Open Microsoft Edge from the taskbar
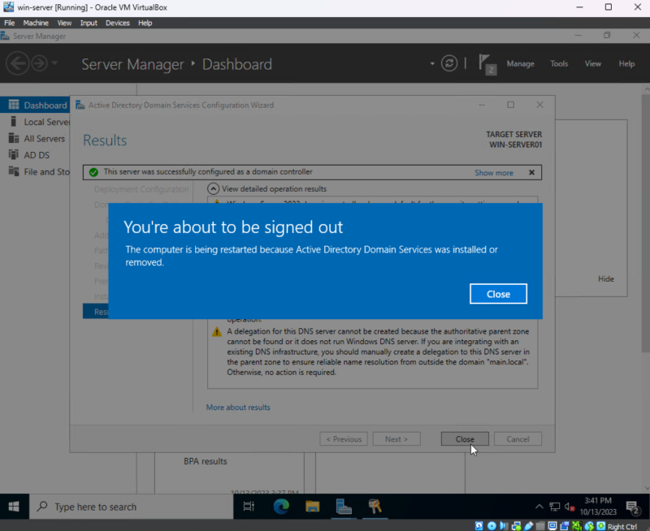 click(281, 507)
